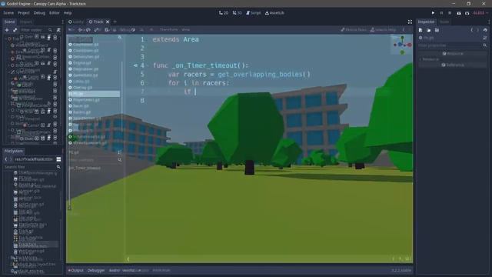Open the Editor menu
Image resolution: width=492 pixels, height=277 pixels.
coord(55,13)
